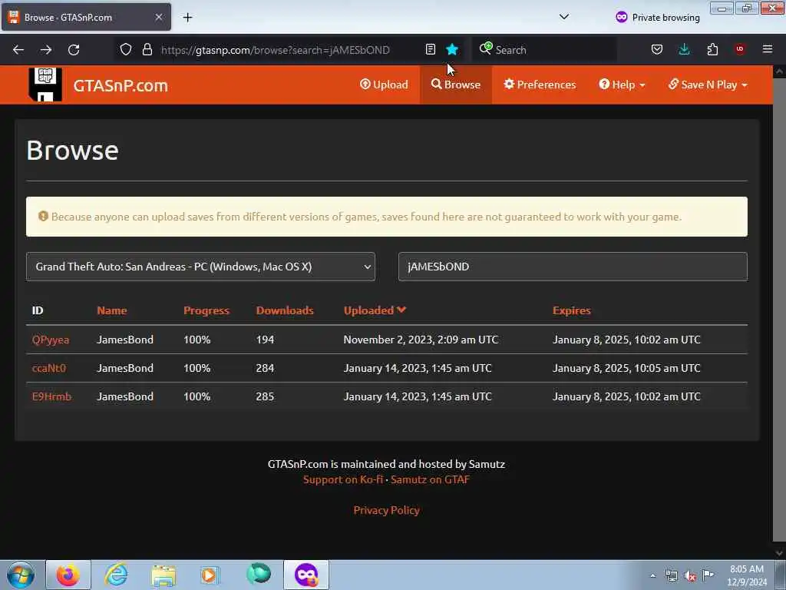Click the January 8, 2025, 10:05 am expiry
Image resolution: width=786 pixels, height=590 pixels.
click(x=626, y=368)
